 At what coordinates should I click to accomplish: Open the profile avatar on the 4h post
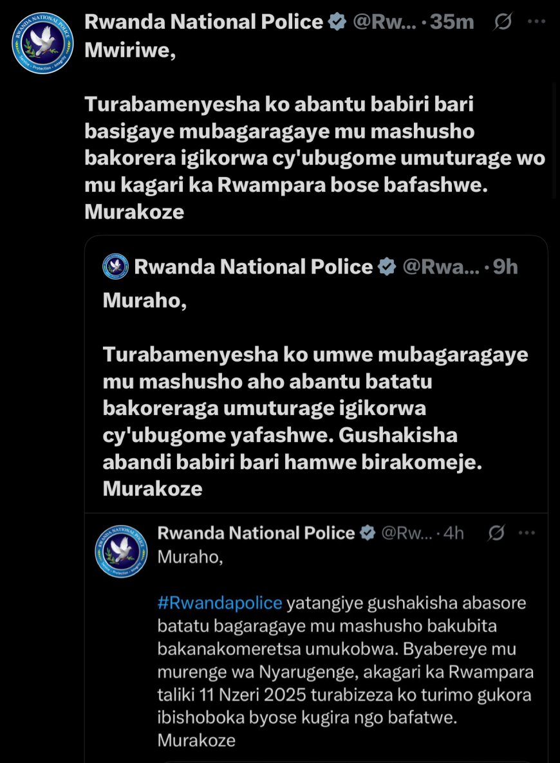121,551
